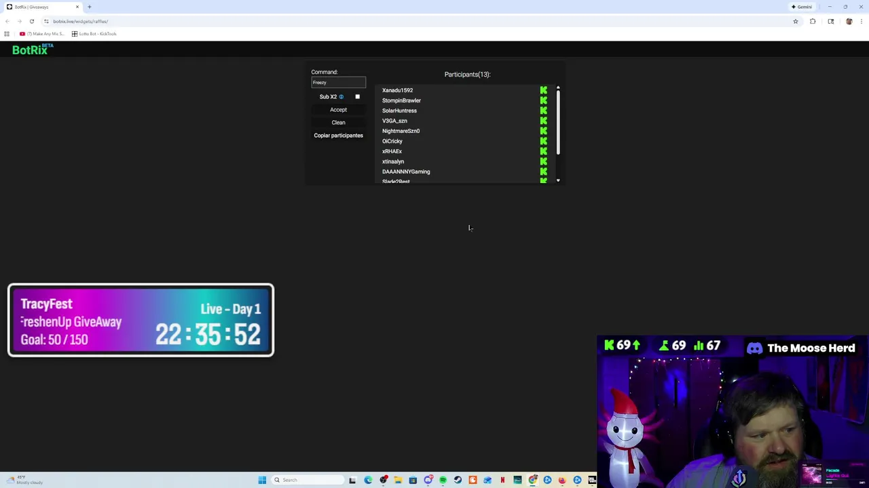The image size is (869, 488).
Task: Bookmark this page with the star icon
Action: pyautogui.click(x=796, y=21)
